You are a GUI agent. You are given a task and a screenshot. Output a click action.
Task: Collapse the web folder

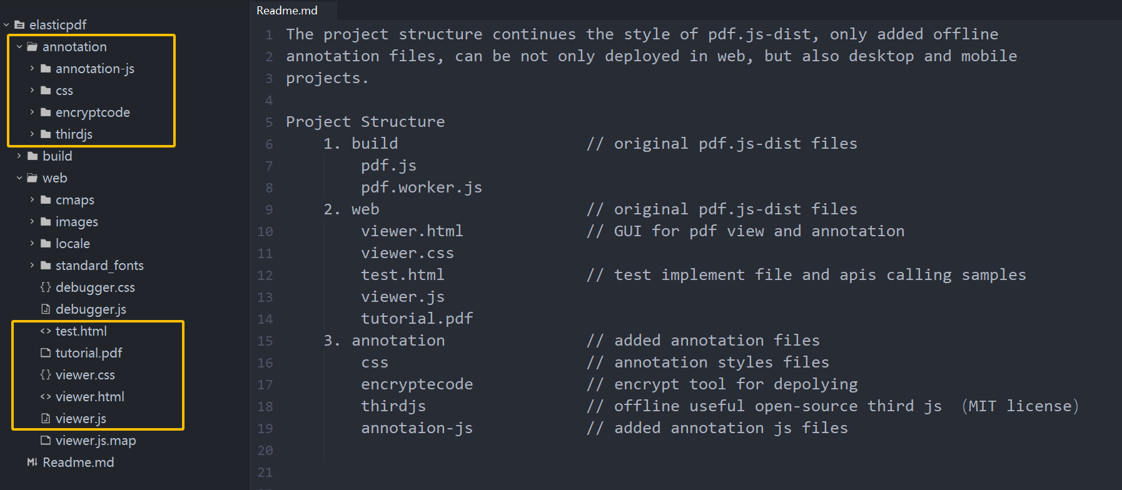point(19,177)
